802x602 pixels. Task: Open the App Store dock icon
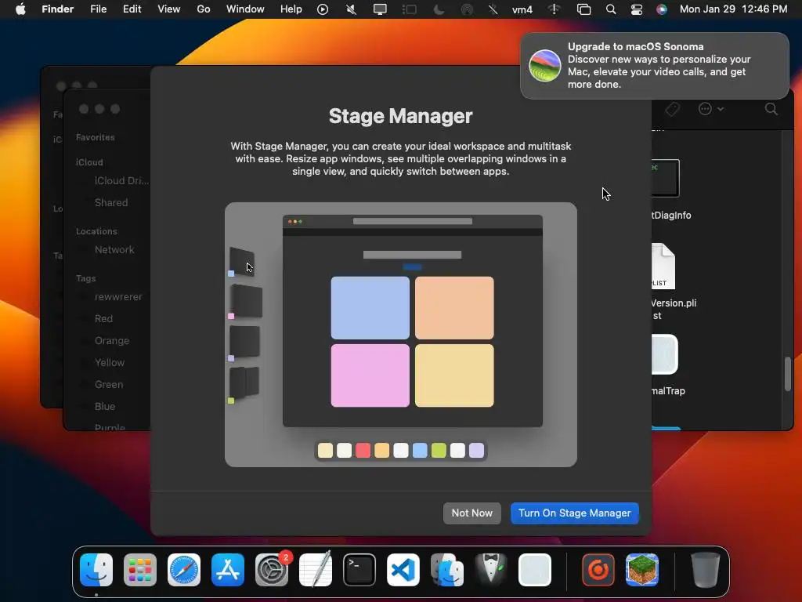[x=228, y=570]
